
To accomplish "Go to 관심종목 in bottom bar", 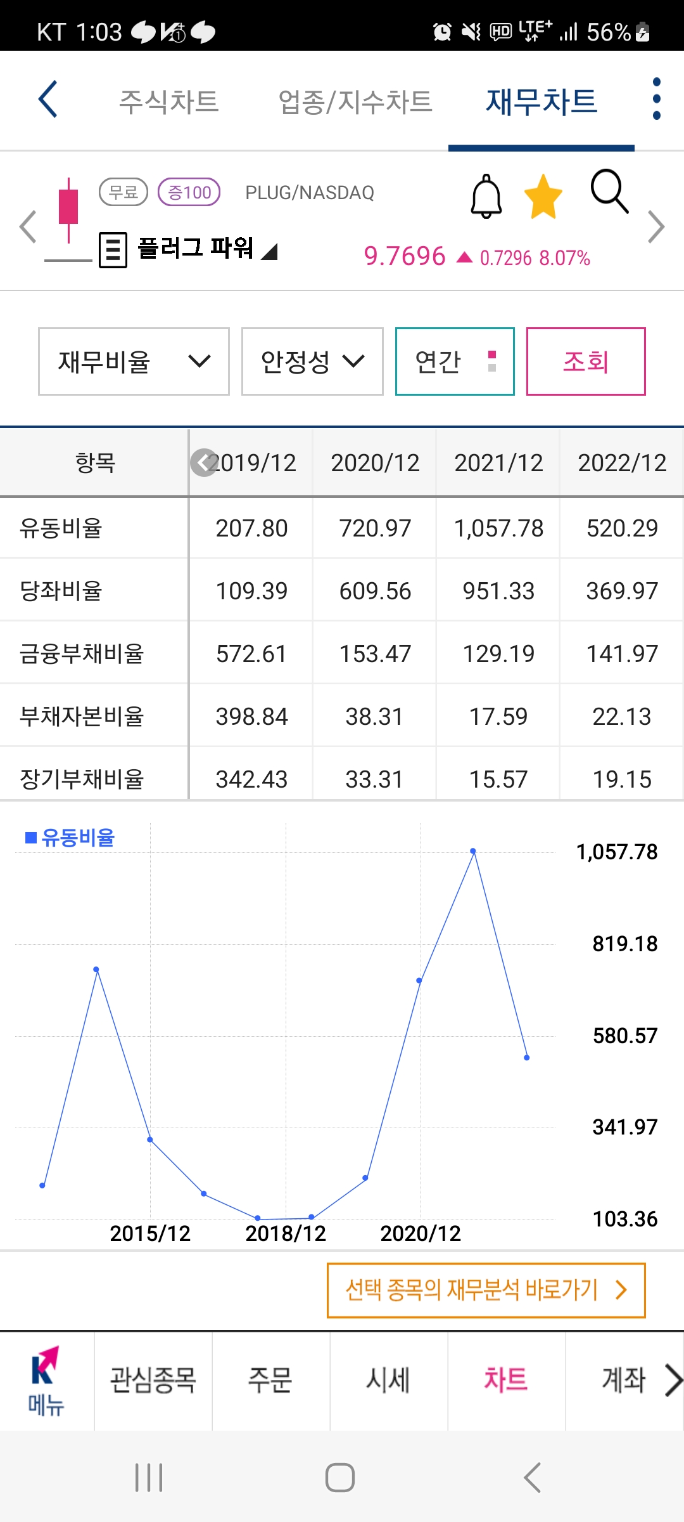I will (x=153, y=1380).
